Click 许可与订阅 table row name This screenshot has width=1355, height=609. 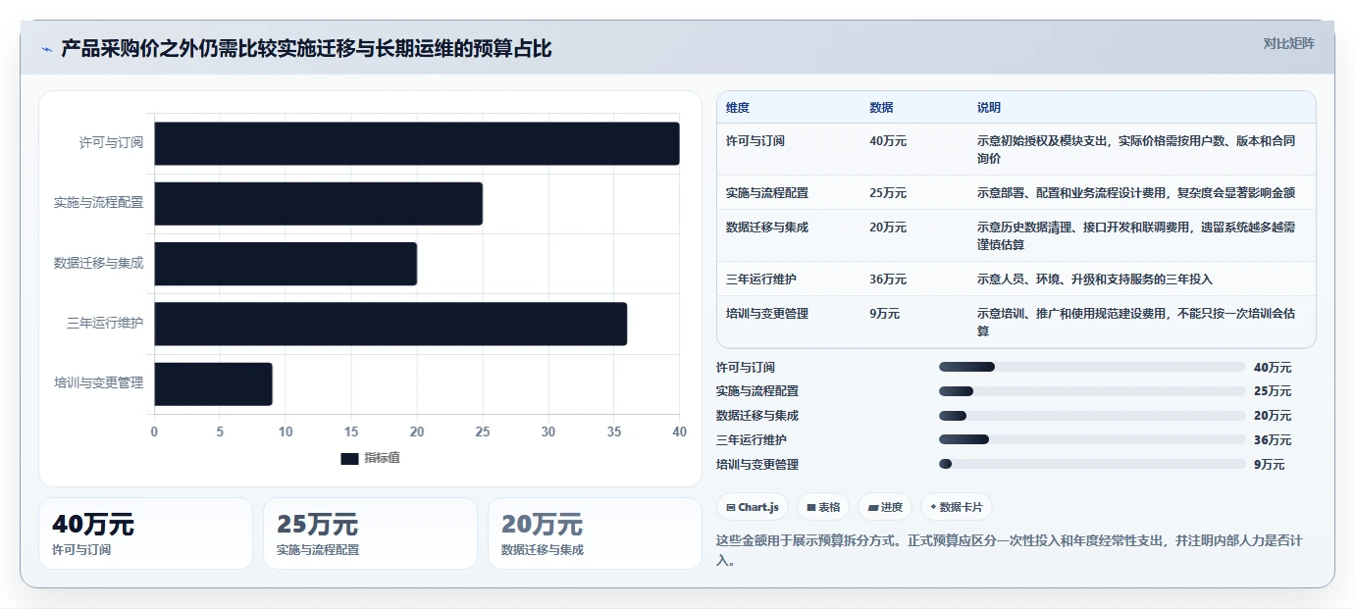click(x=756, y=141)
